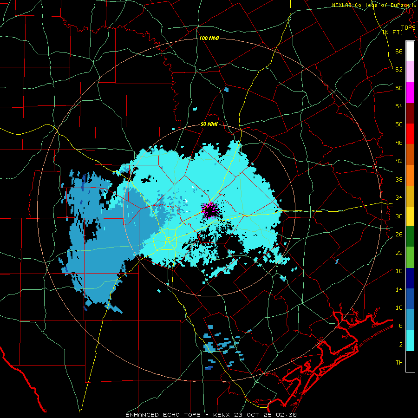Pick the yellow legend swatch
This screenshot has height=418, width=418.
pyautogui.click(x=410, y=216)
